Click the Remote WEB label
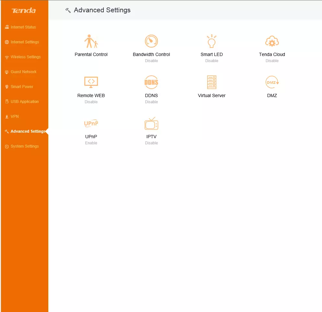This screenshot has width=322, height=312. point(91,95)
